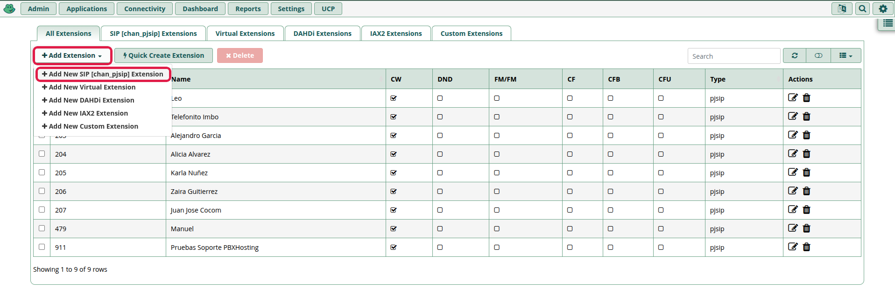Delete extension 911 with trash icon
This screenshot has height=289, width=895.
[806, 247]
